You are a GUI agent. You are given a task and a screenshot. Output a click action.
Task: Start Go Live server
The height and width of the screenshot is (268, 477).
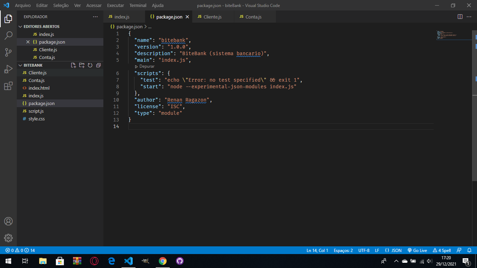click(x=417, y=250)
